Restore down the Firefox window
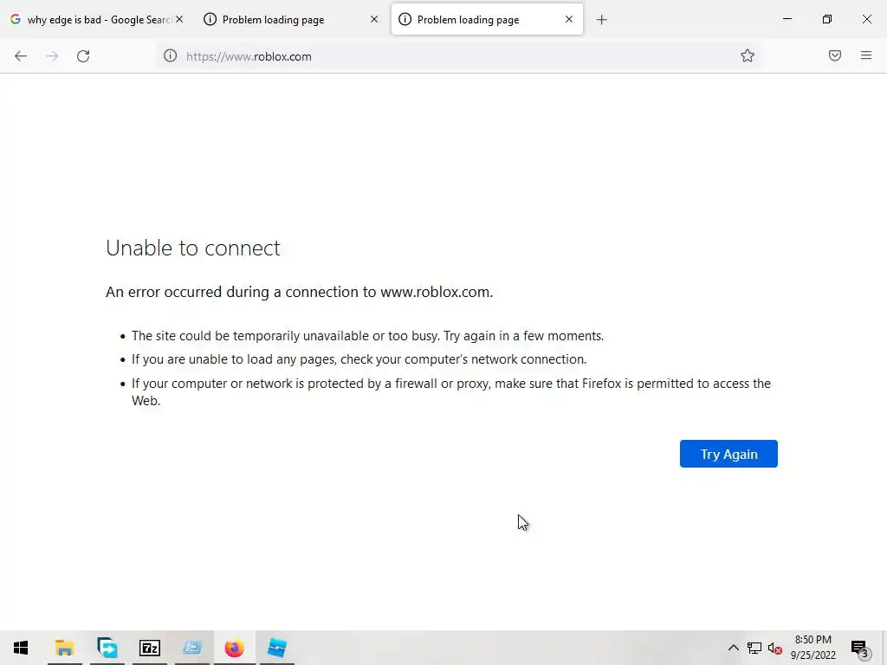This screenshot has height=665, width=887. point(827,19)
